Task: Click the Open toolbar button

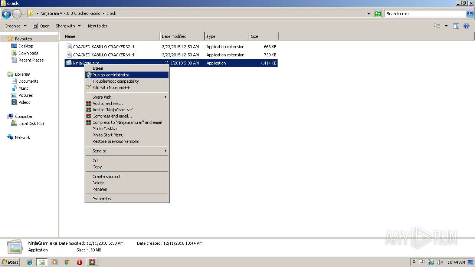Action: tap(41, 26)
